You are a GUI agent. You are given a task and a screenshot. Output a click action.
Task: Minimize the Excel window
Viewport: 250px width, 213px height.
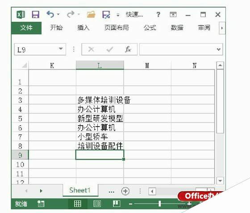coord(188,16)
